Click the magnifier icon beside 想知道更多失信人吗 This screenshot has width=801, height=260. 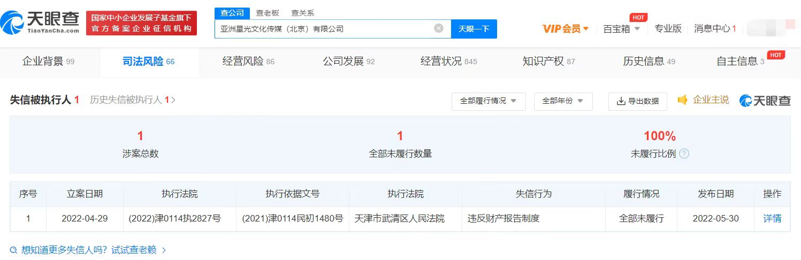click(14, 250)
